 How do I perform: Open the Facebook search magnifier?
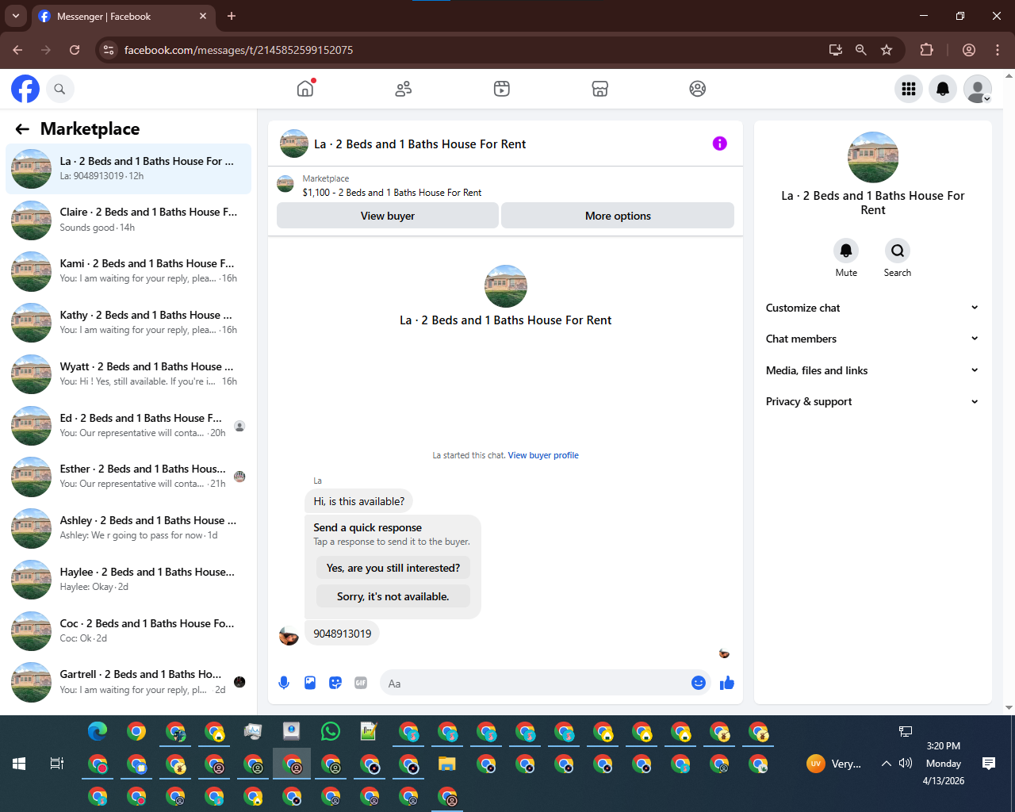pos(59,89)
